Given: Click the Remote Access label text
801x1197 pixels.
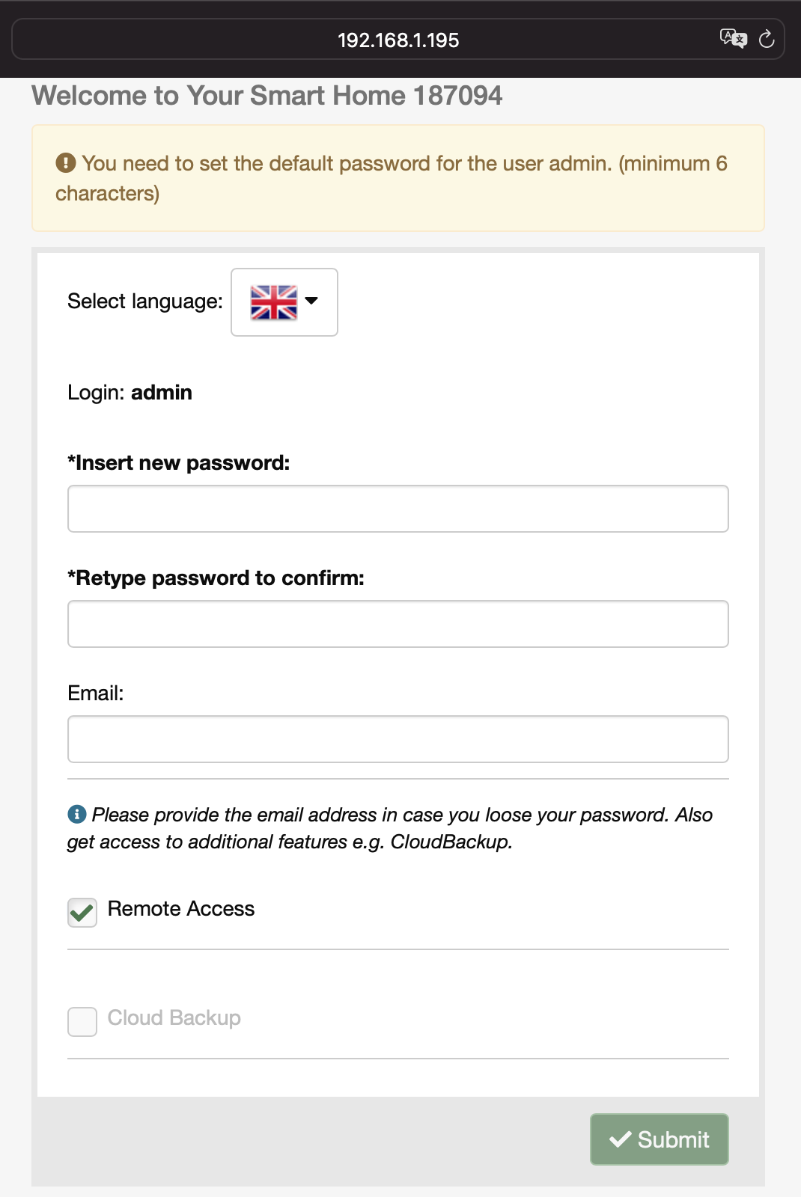Looking at the screenshot, I should tap(181, 908).
